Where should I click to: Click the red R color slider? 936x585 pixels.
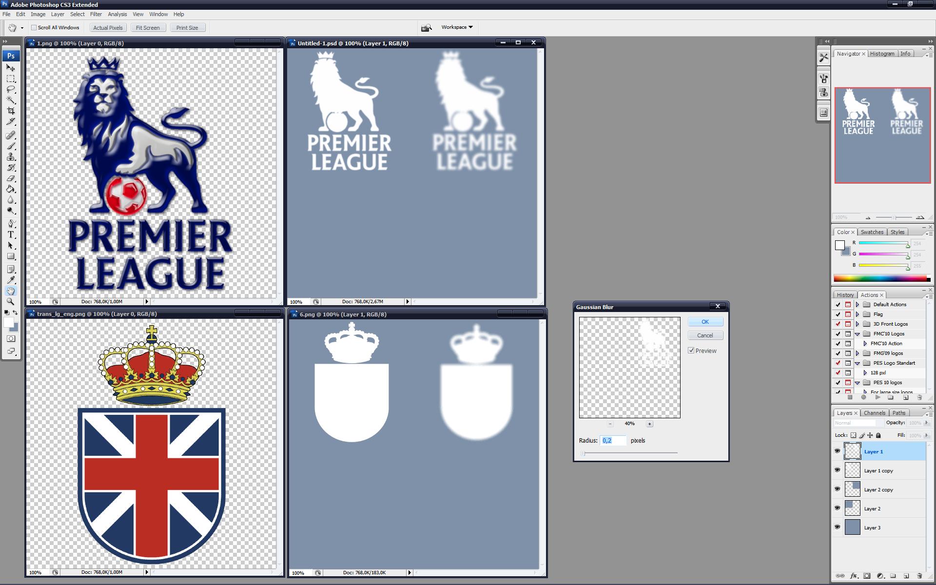(x=884, y=243)
